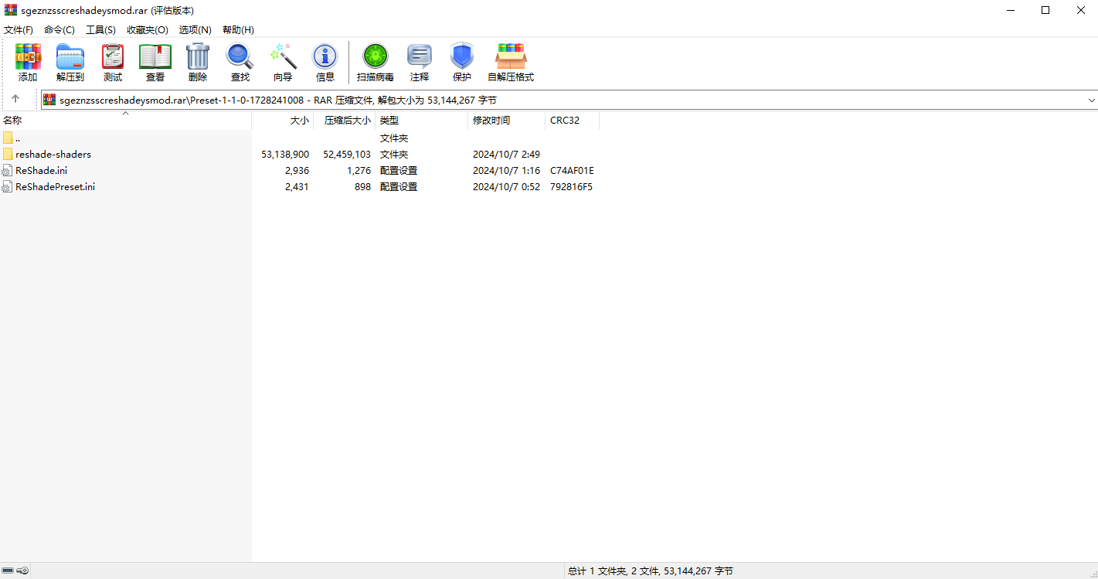The width and height of the screenshot is (1098, 579).
Task: Run the 测试 (Test) archive tool
Action: coord(113,57)
